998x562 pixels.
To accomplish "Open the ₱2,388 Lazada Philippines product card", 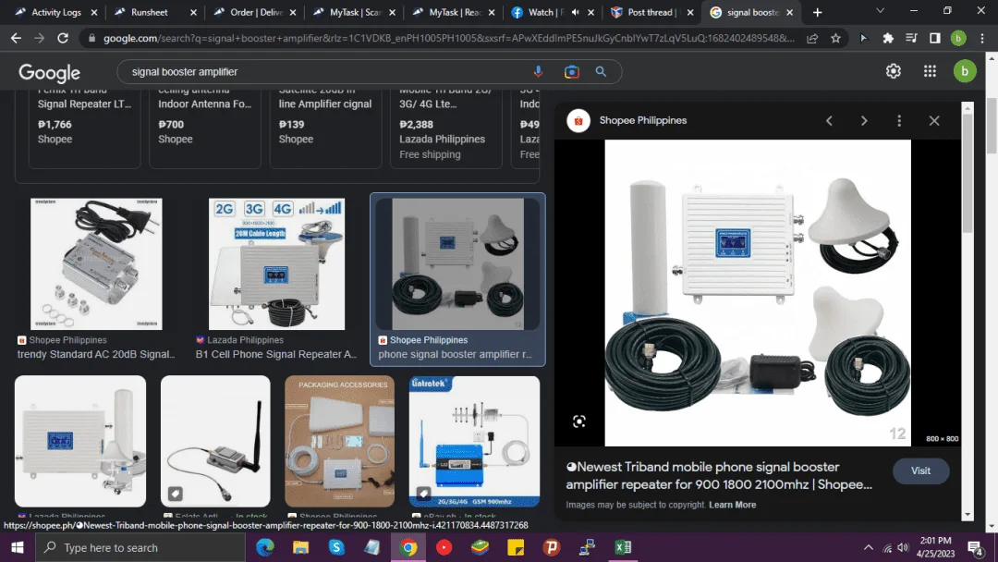I will click(445, 129).
